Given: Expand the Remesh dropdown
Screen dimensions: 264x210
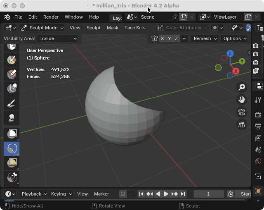Looking at the screenshot, I should coord(205,38).
